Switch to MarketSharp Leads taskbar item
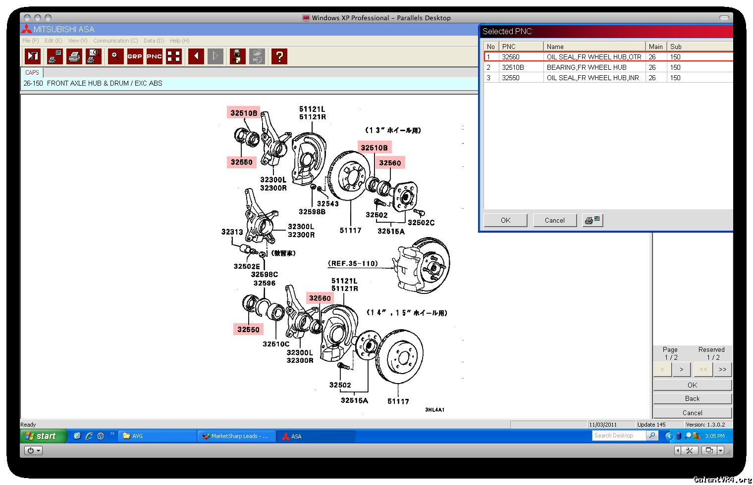This screenshot has width=753, height=485. [237, 436]
